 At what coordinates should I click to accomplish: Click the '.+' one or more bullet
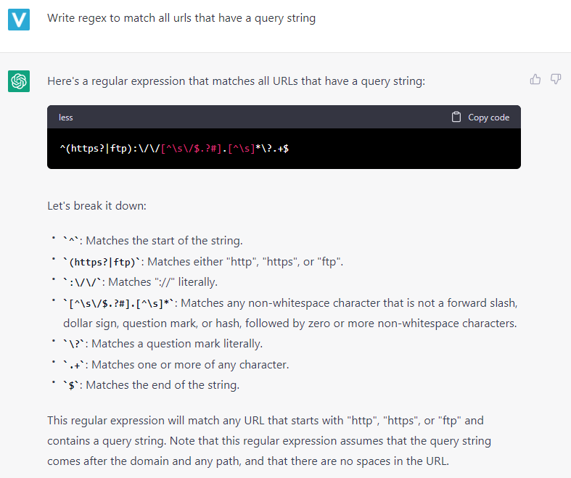click(176, 365)
